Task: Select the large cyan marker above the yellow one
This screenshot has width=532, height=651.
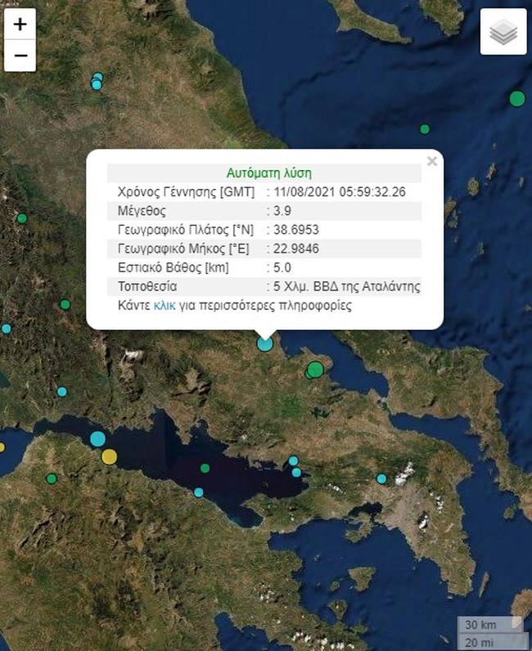Action: click(x=97, y=439)
